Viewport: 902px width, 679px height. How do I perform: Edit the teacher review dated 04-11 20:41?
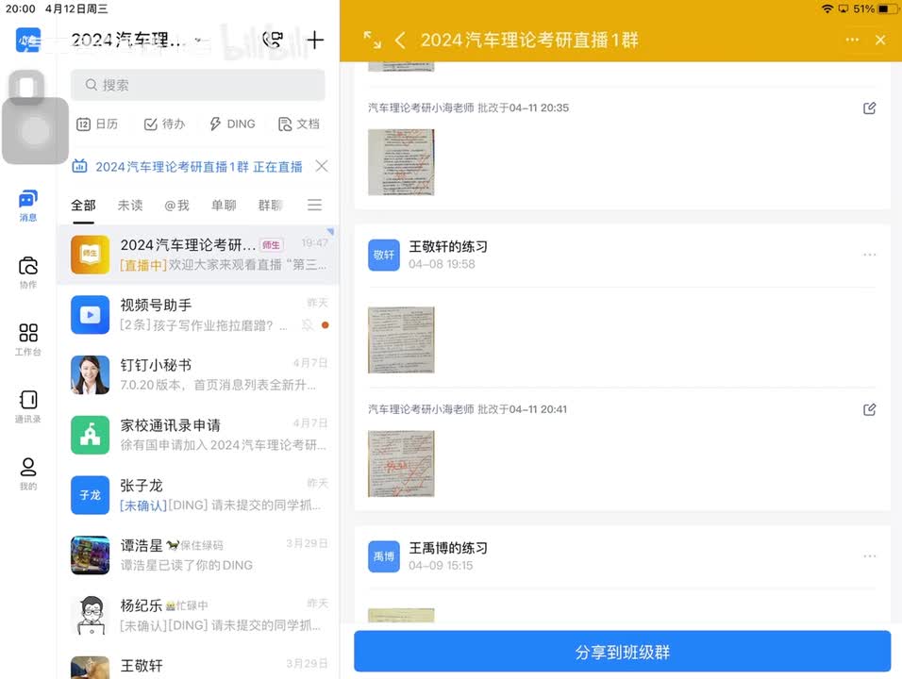(x=869, y=409)
